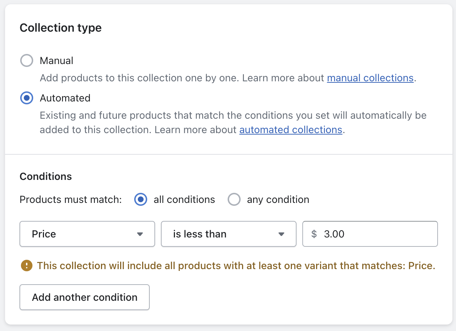Click the 'Products must match:' label
This screenshot has width=456, height=331.
71,199
